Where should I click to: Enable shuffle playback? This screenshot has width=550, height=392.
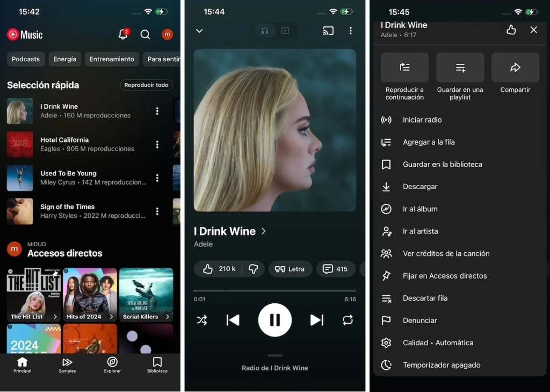click(x=201, y=320)
